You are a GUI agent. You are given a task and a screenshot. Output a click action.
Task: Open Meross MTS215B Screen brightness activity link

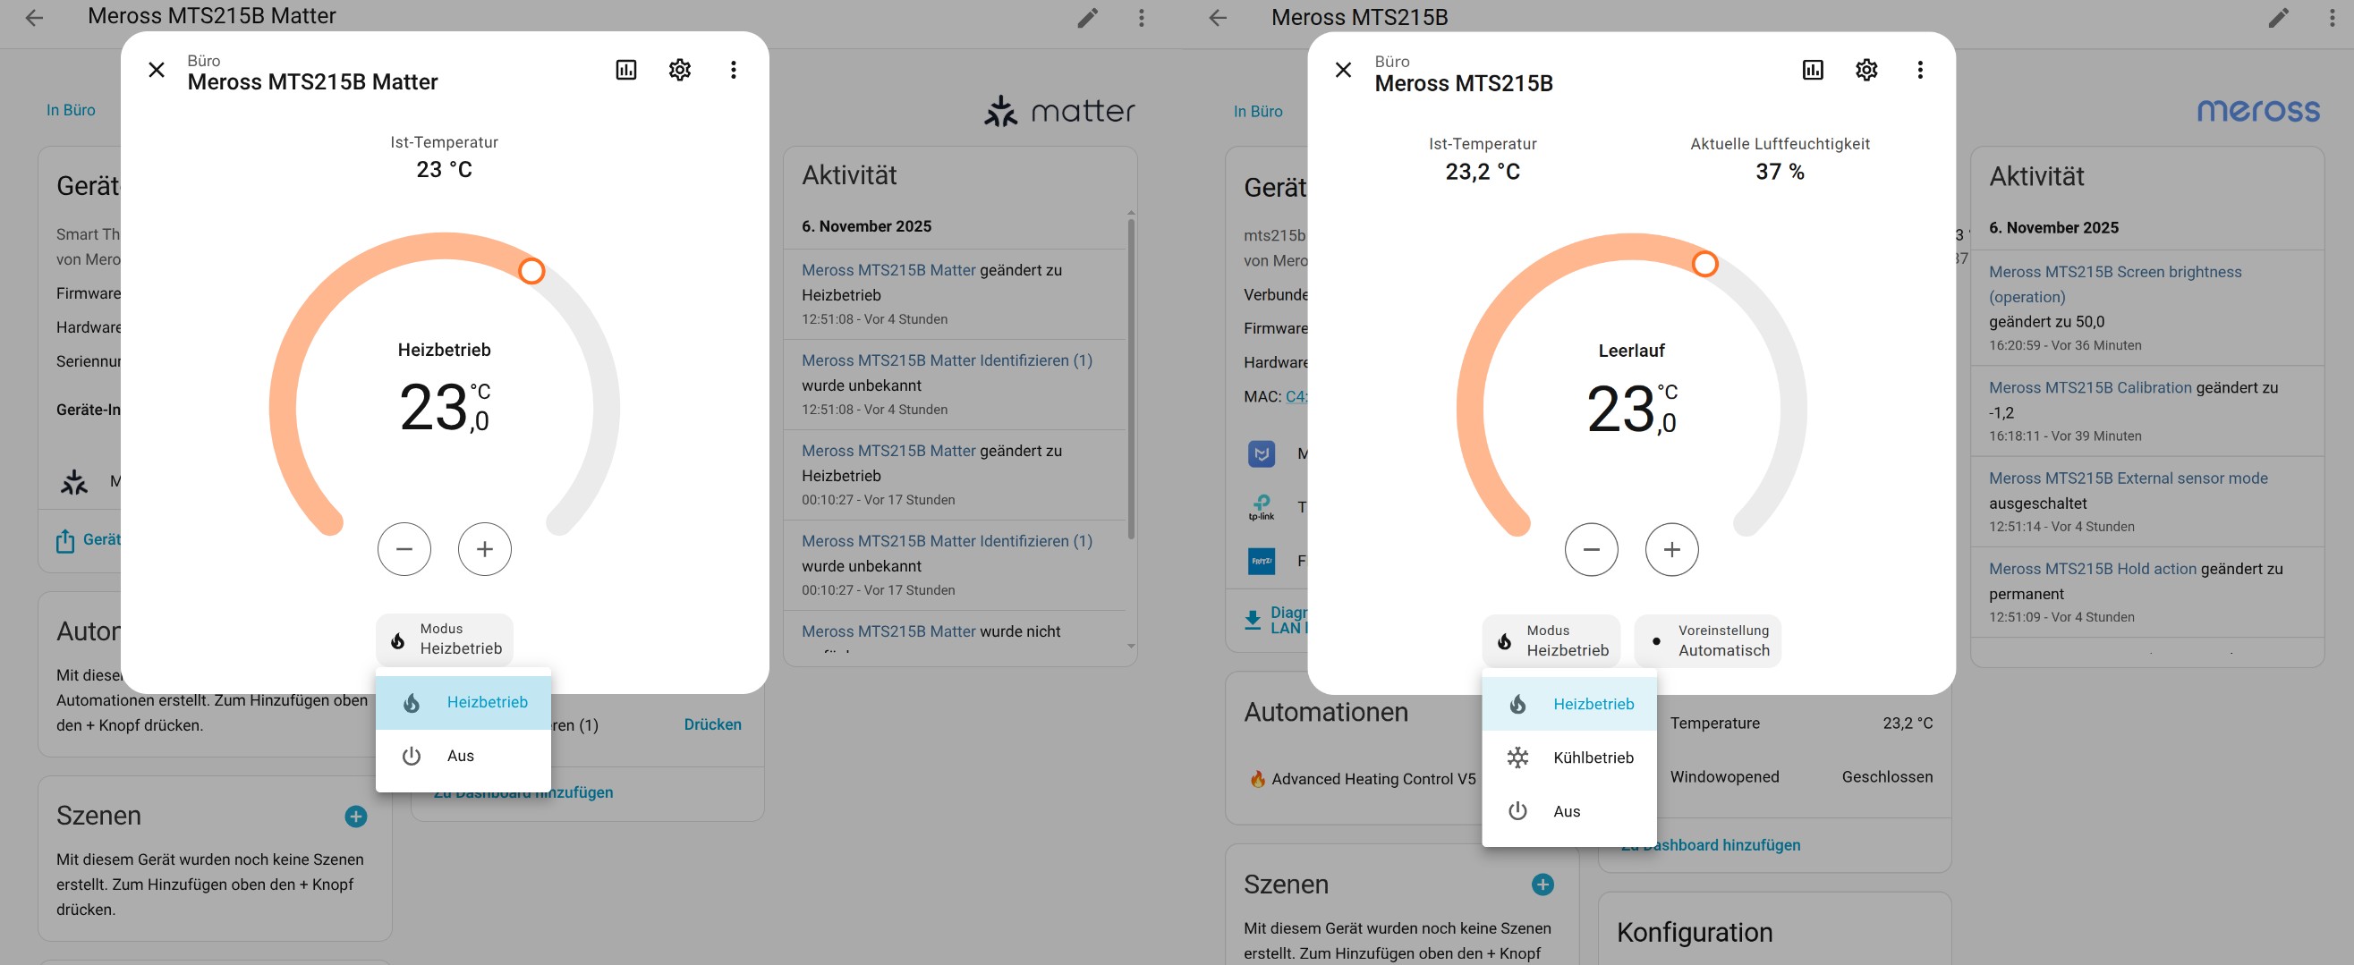pos(2114,284)
